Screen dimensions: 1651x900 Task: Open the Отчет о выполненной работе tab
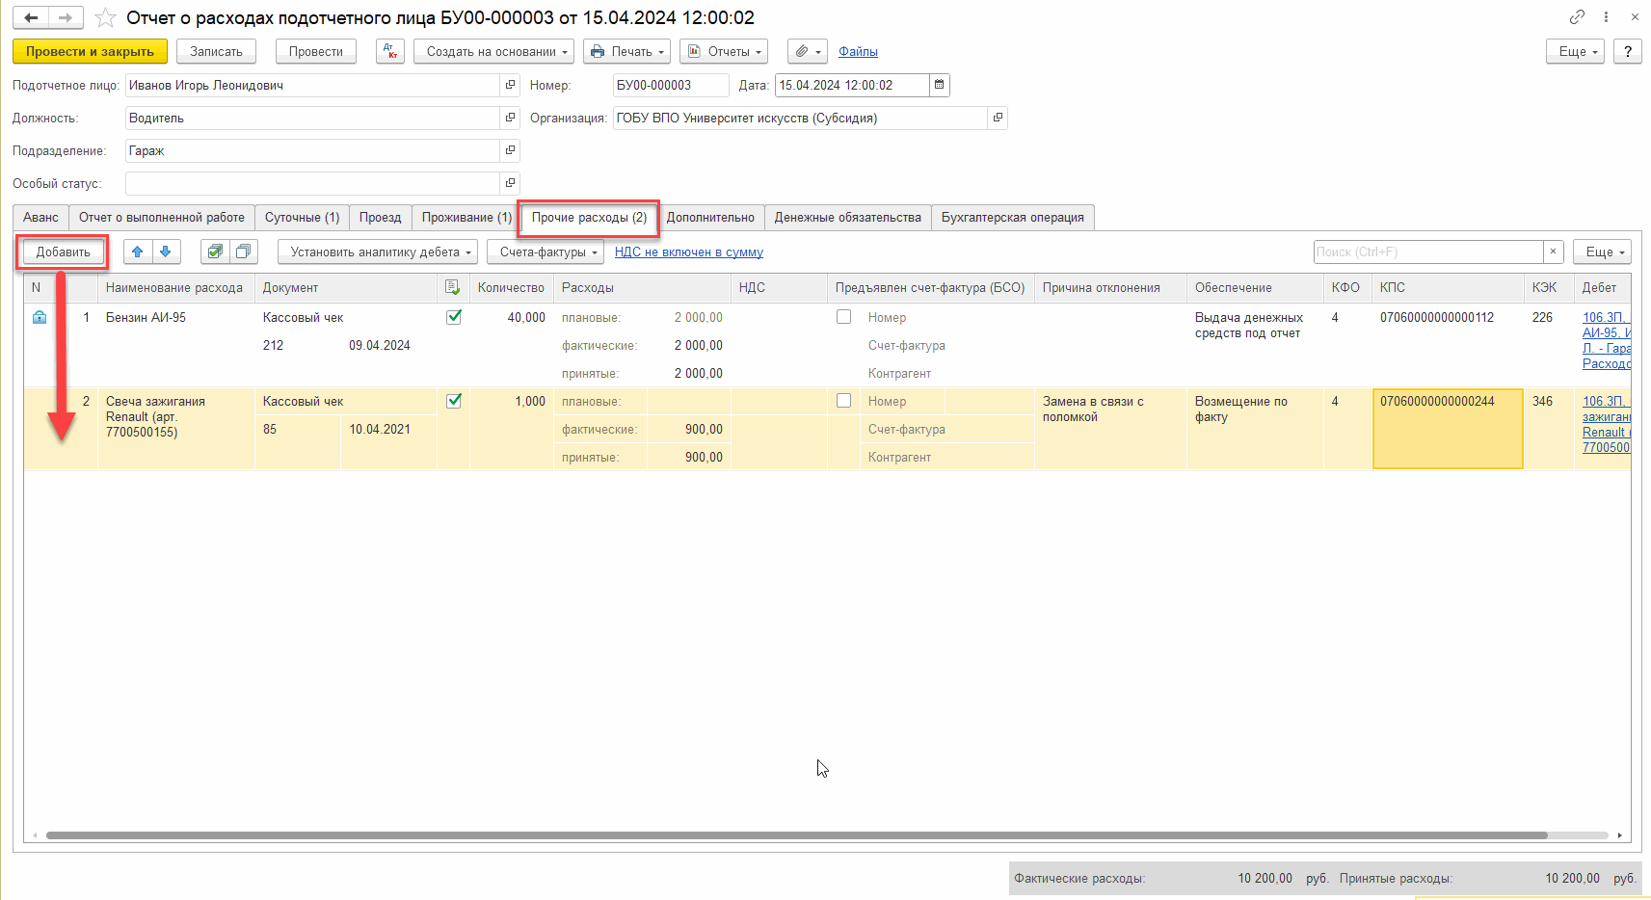click(162, 217)
